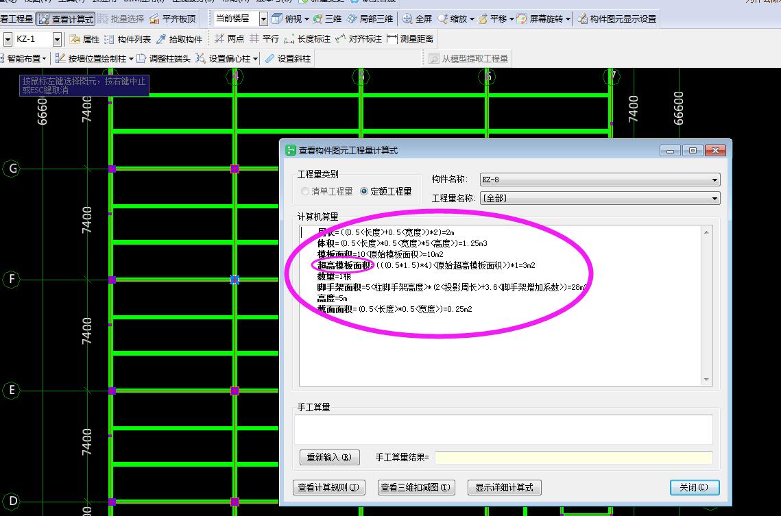The image size is (781, 516).
Task: Click axis label E bubble
Action: pyautogui.click(x=12, y=390)
